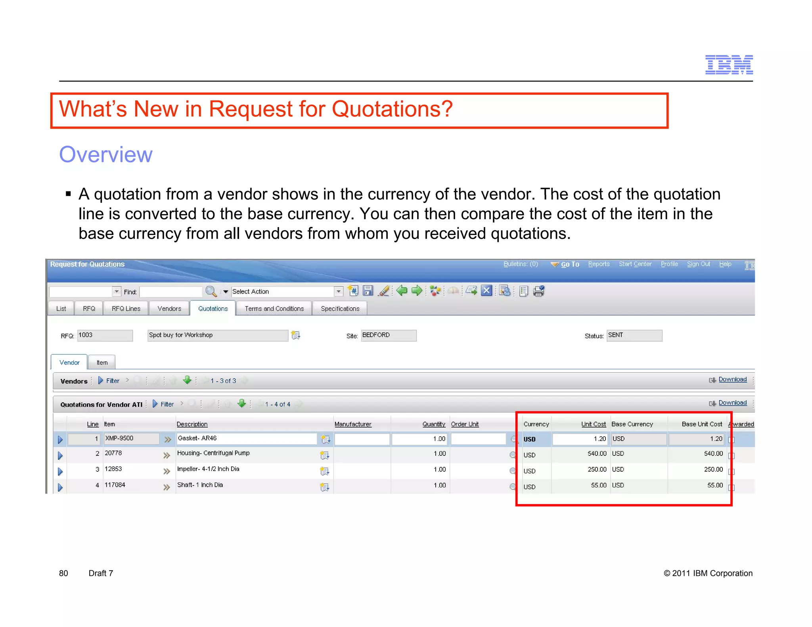Viewport: 812px width, 627px height.
Task: Go to next record green arrow
Action: click(417, 291)
